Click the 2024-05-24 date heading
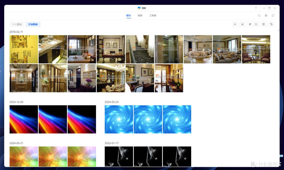 pos(111,102)
